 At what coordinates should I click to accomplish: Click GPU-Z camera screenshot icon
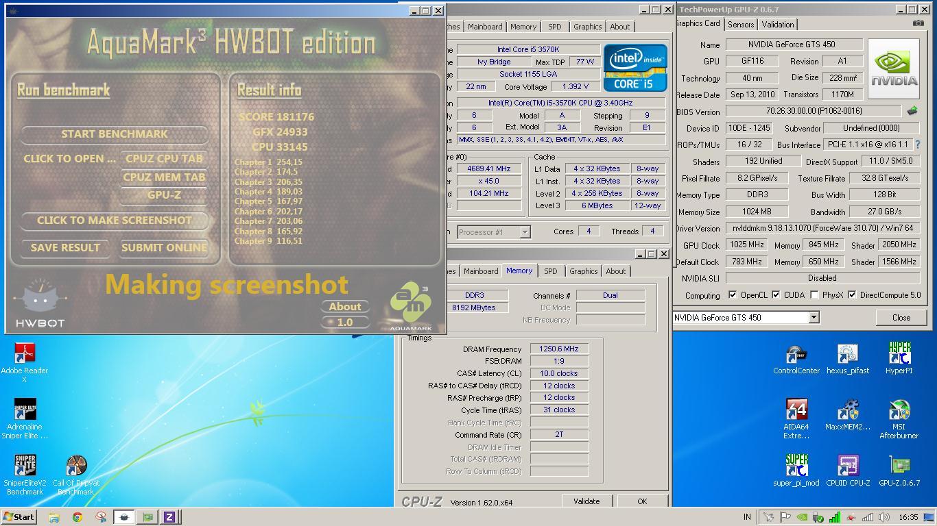pos(918,23)
